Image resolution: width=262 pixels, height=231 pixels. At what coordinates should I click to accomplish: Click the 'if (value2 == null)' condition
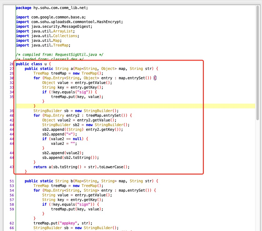coord(65,139)
